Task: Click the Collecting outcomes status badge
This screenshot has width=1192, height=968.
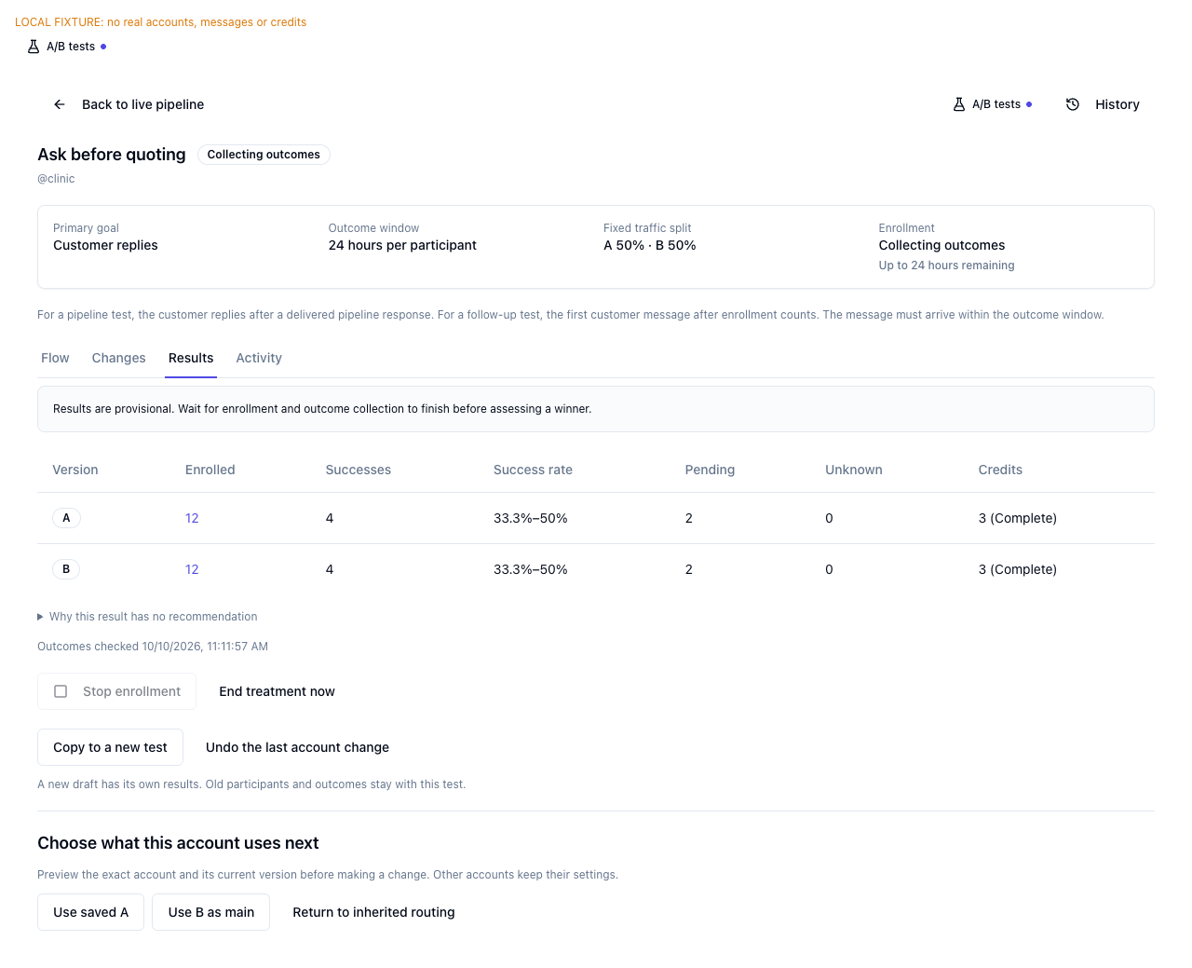Action: [x=264, y=155]
